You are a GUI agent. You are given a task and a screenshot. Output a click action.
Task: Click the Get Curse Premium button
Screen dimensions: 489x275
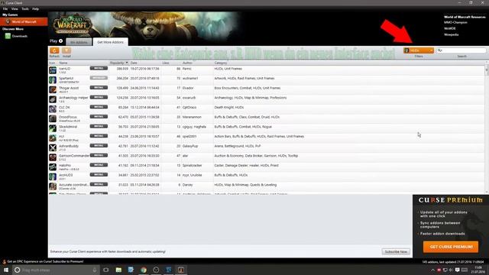pyautogui.click(x=451, y=247)
